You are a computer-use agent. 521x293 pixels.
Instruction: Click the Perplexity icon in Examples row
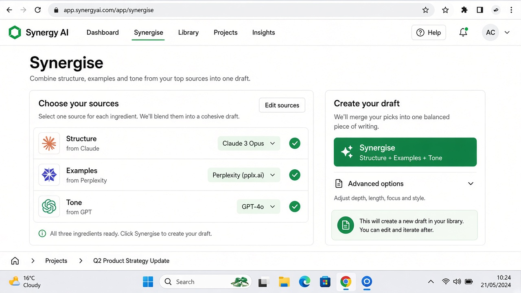pos(49,175)
